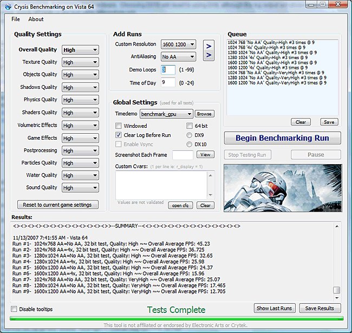Select the first Queue entry 1024 768 'No AA' Quality-High
The image size is (352, 333).
(271, 42)
